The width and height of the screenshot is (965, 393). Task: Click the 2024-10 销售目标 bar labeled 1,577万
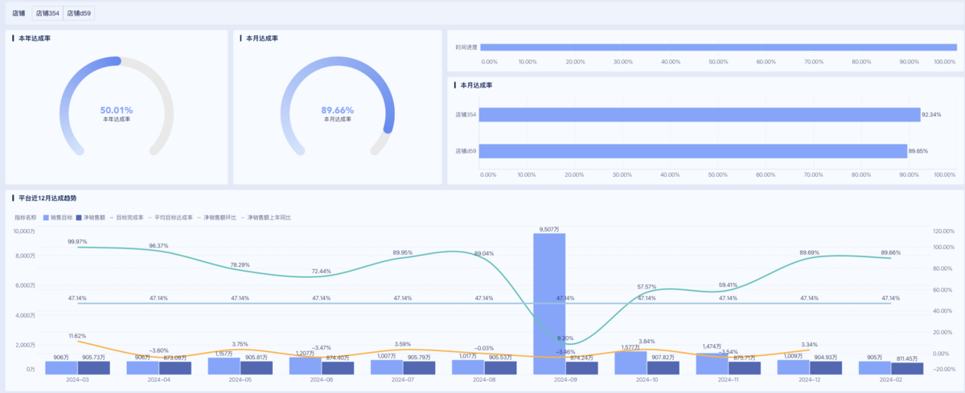point(630,362)
